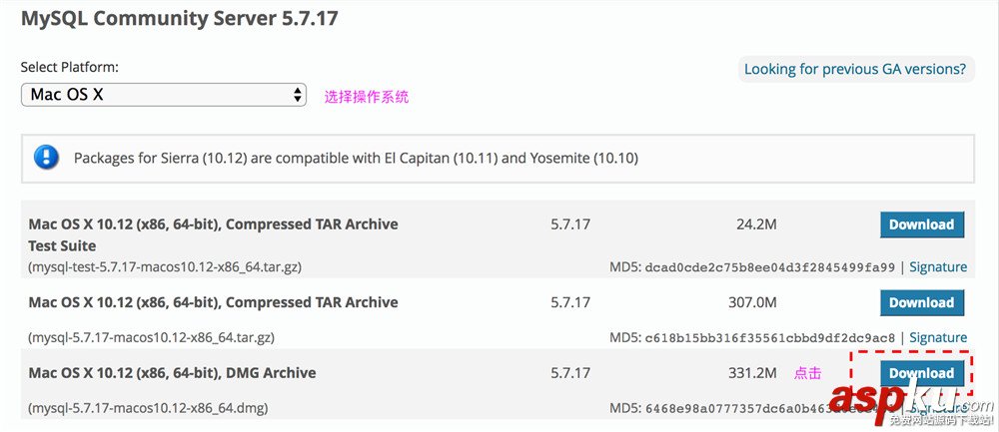Click the blue info alert icon
The width and height of the screenshot is (999, 432).
point(47,158)
